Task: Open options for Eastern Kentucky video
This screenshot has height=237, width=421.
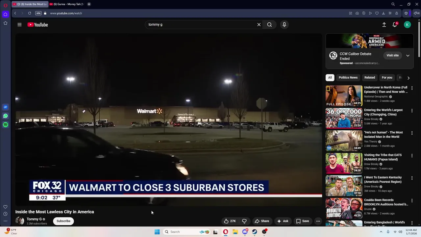Action: tap(412, 178)
